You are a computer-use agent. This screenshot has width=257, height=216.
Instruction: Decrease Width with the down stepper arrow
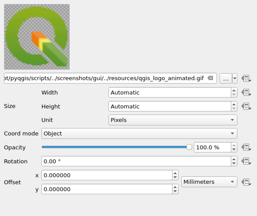(x=234, y=94)
